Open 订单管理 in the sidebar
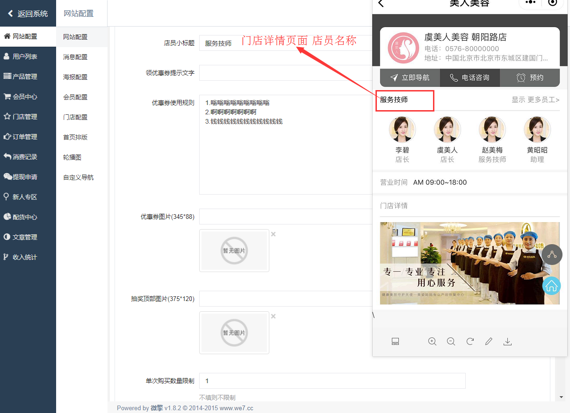Image resolution: width=570 pixels, height=413 pixels. coord(28,137)
